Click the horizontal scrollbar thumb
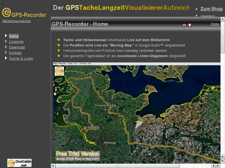The width and height of the screenshot is (225, 168). click(118, 166)
